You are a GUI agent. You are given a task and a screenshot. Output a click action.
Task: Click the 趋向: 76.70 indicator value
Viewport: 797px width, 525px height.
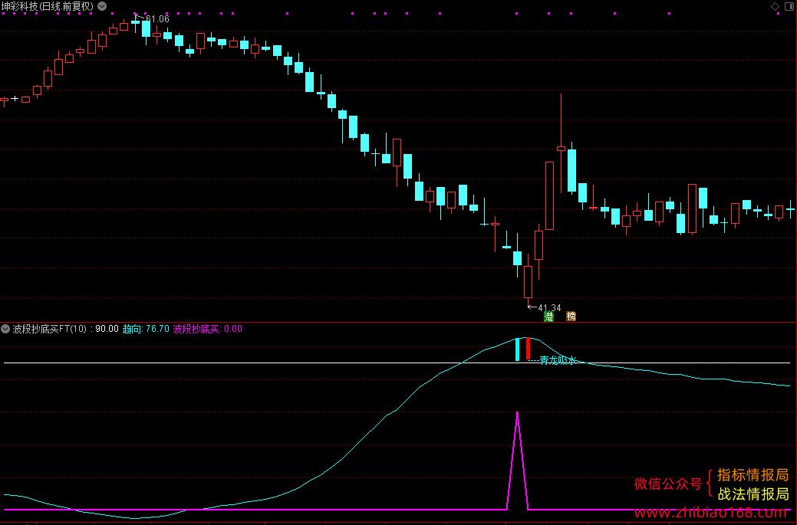coord(146,329)
